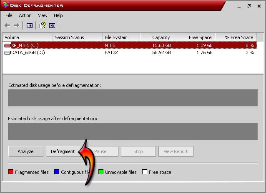Open the File menu

pos(9,15)
